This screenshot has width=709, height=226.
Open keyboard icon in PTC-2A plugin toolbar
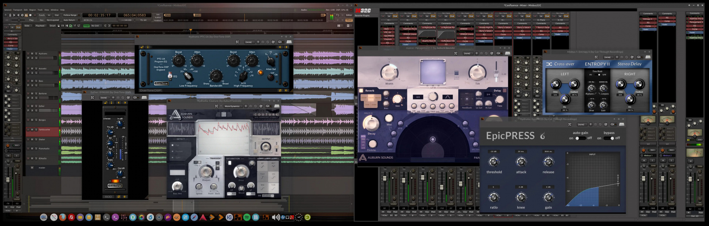[289, 42]
